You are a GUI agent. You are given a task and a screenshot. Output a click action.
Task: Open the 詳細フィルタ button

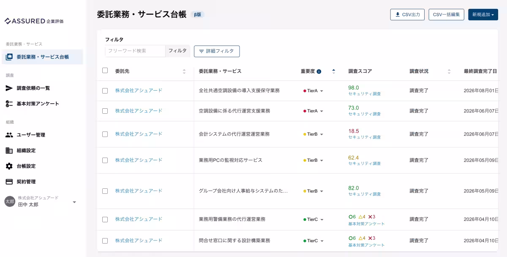click(x=217, y=51)
